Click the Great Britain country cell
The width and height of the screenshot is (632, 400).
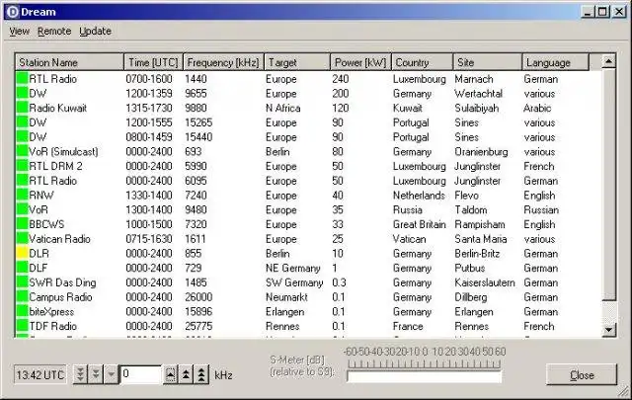click(420, 224)
